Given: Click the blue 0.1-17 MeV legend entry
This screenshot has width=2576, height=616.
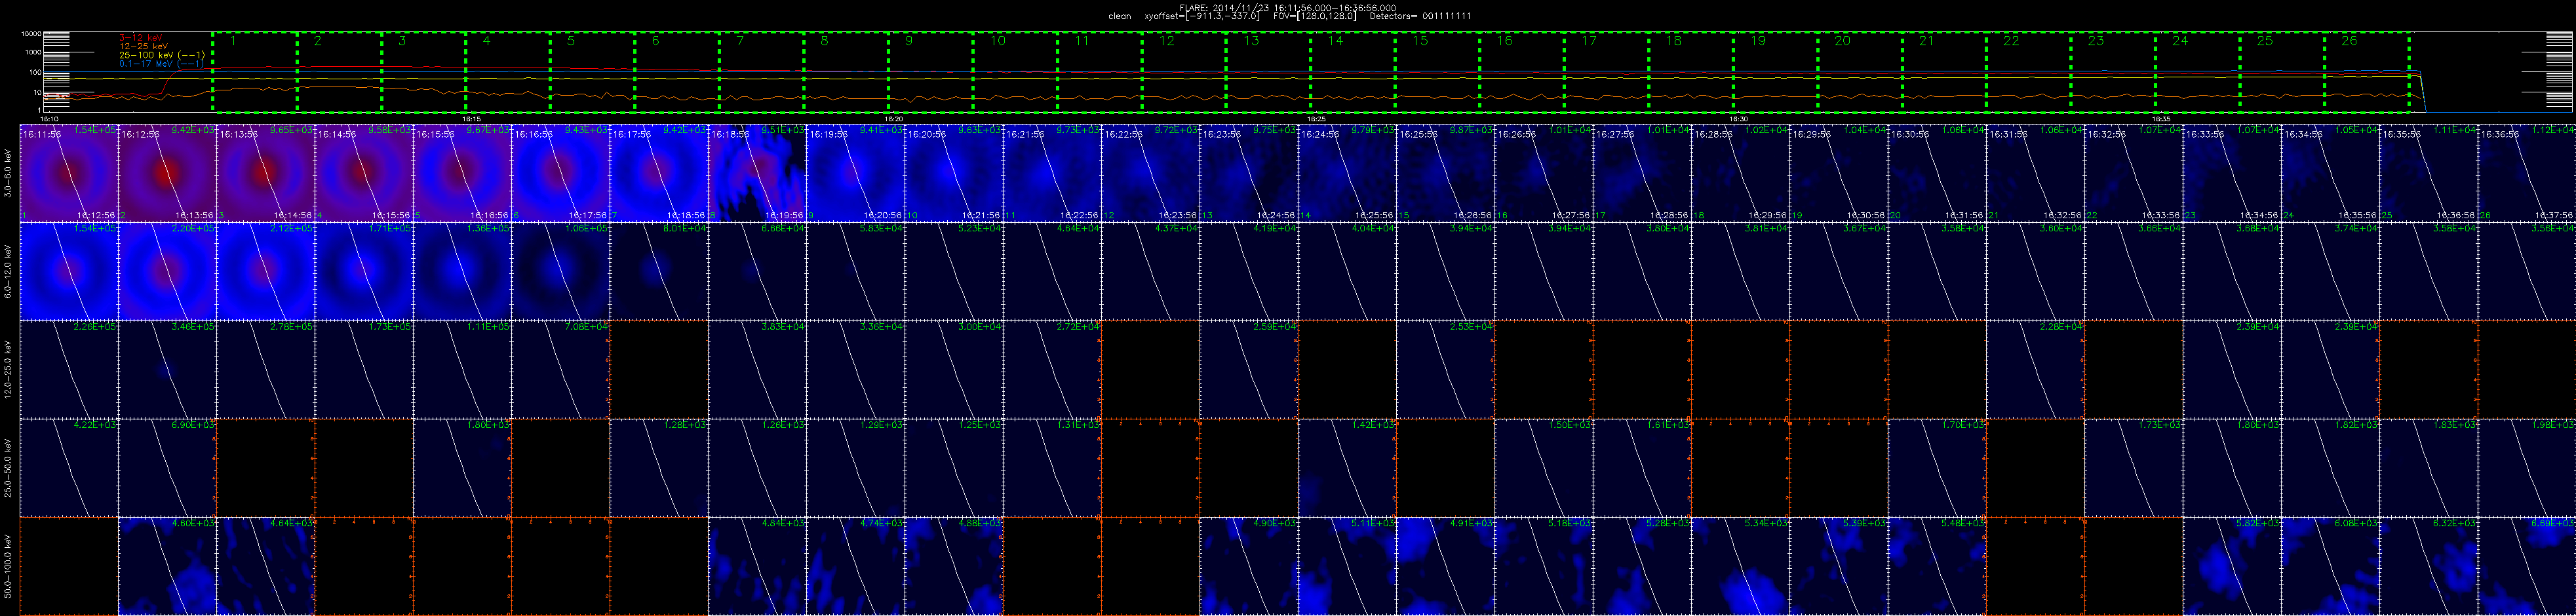Looking at the screenshot, I should pyautogui.click(x=162, y=63).
